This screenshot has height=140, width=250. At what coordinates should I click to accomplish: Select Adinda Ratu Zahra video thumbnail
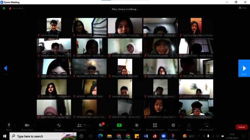tap(161, 48)
